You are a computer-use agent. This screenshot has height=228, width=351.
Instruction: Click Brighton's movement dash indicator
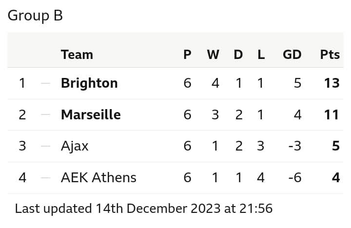pyautogui.click(x=46, y=83)
